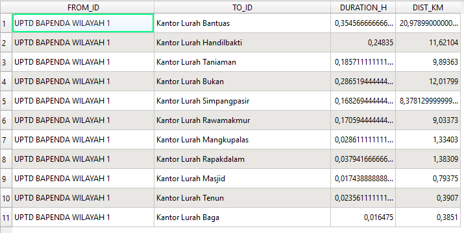Sort by the DIST_KM column header

(428, 7)
